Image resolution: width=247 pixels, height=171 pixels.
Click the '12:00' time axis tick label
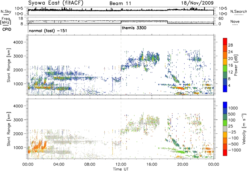click(x=121, y=165)
